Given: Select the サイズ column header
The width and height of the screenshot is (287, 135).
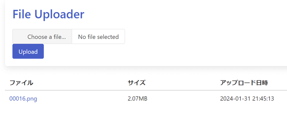Looking at the screenshot, I should pyautogui.click(x=137, y=83).
